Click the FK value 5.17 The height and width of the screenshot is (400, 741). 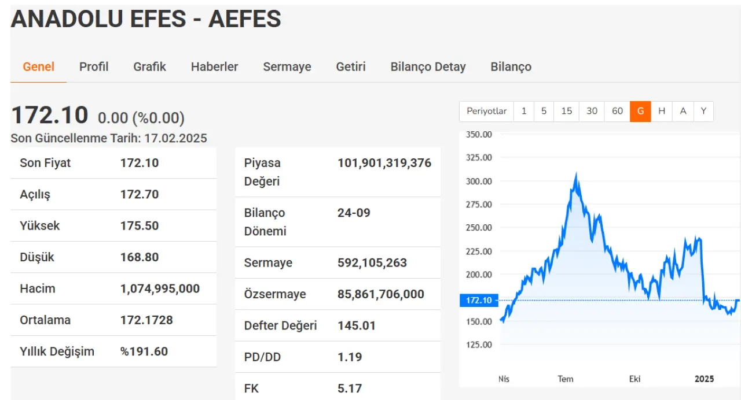(x=350, y=388)
